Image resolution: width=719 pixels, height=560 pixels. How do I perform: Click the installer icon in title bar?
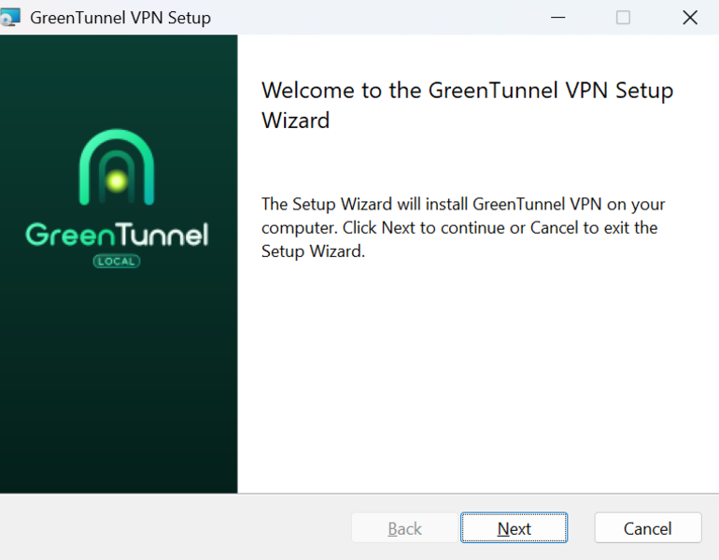[10, 18]
